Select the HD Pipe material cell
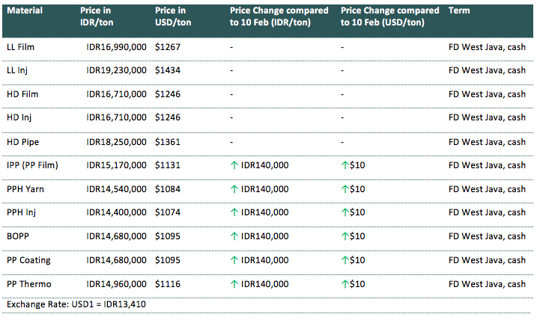 coord(22,141)
